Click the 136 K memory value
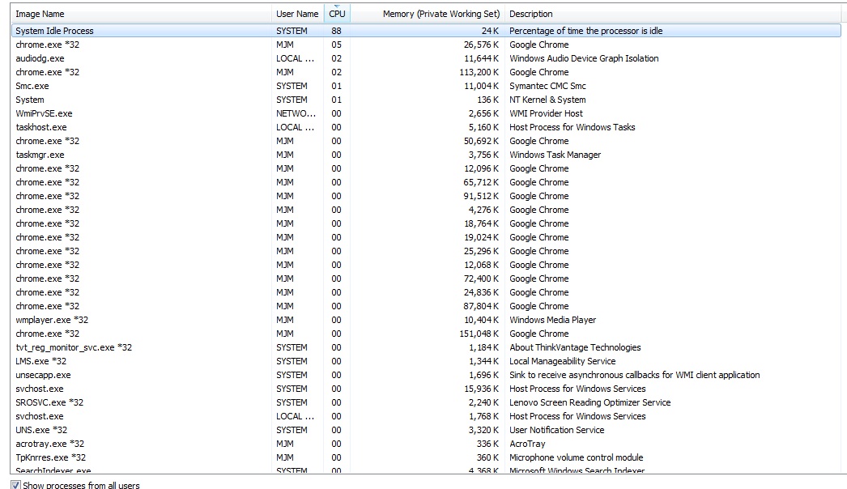847x489 pixels. tap(488, 100)
